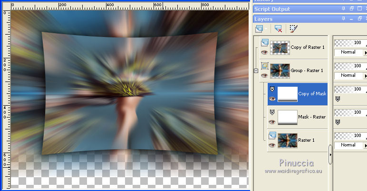Click the Delete Layer icon

coord(278,29)
